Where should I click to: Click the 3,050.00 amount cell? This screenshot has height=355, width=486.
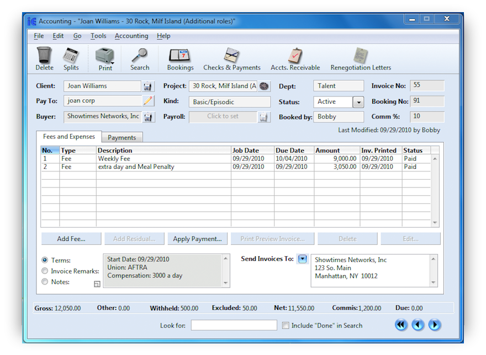pyautogui.click(x=337, y=167)
